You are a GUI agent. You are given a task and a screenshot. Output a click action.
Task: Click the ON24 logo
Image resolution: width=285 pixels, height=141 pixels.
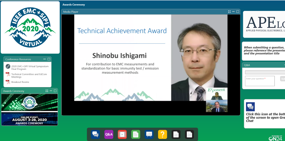click(x=275, y=138)
